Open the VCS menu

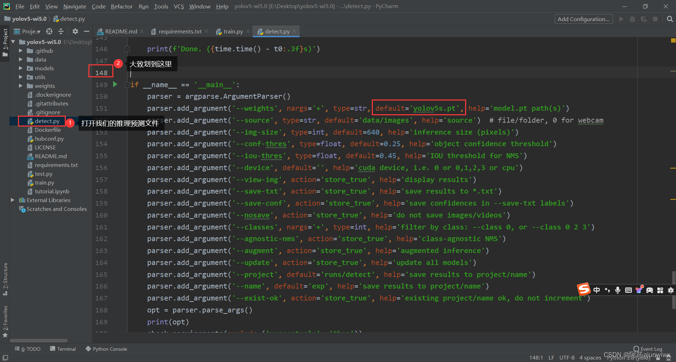pyautogui.click(x=179, y=6)
